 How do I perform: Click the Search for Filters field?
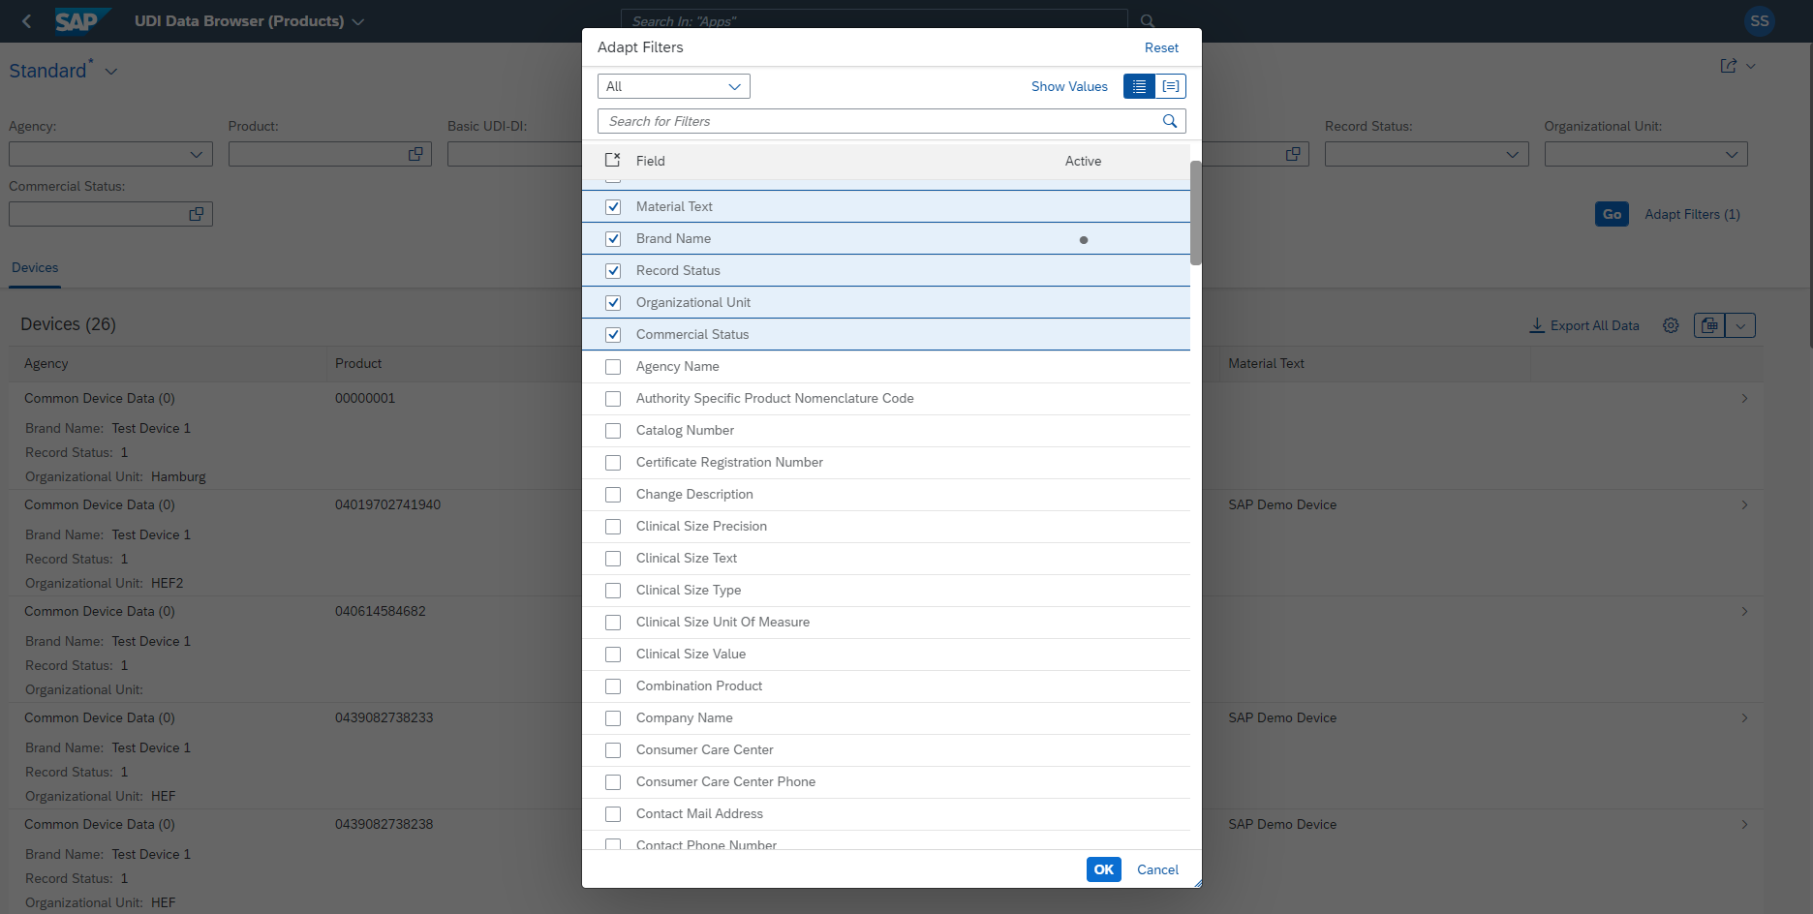pyautogui.click(x=891, y=121)
